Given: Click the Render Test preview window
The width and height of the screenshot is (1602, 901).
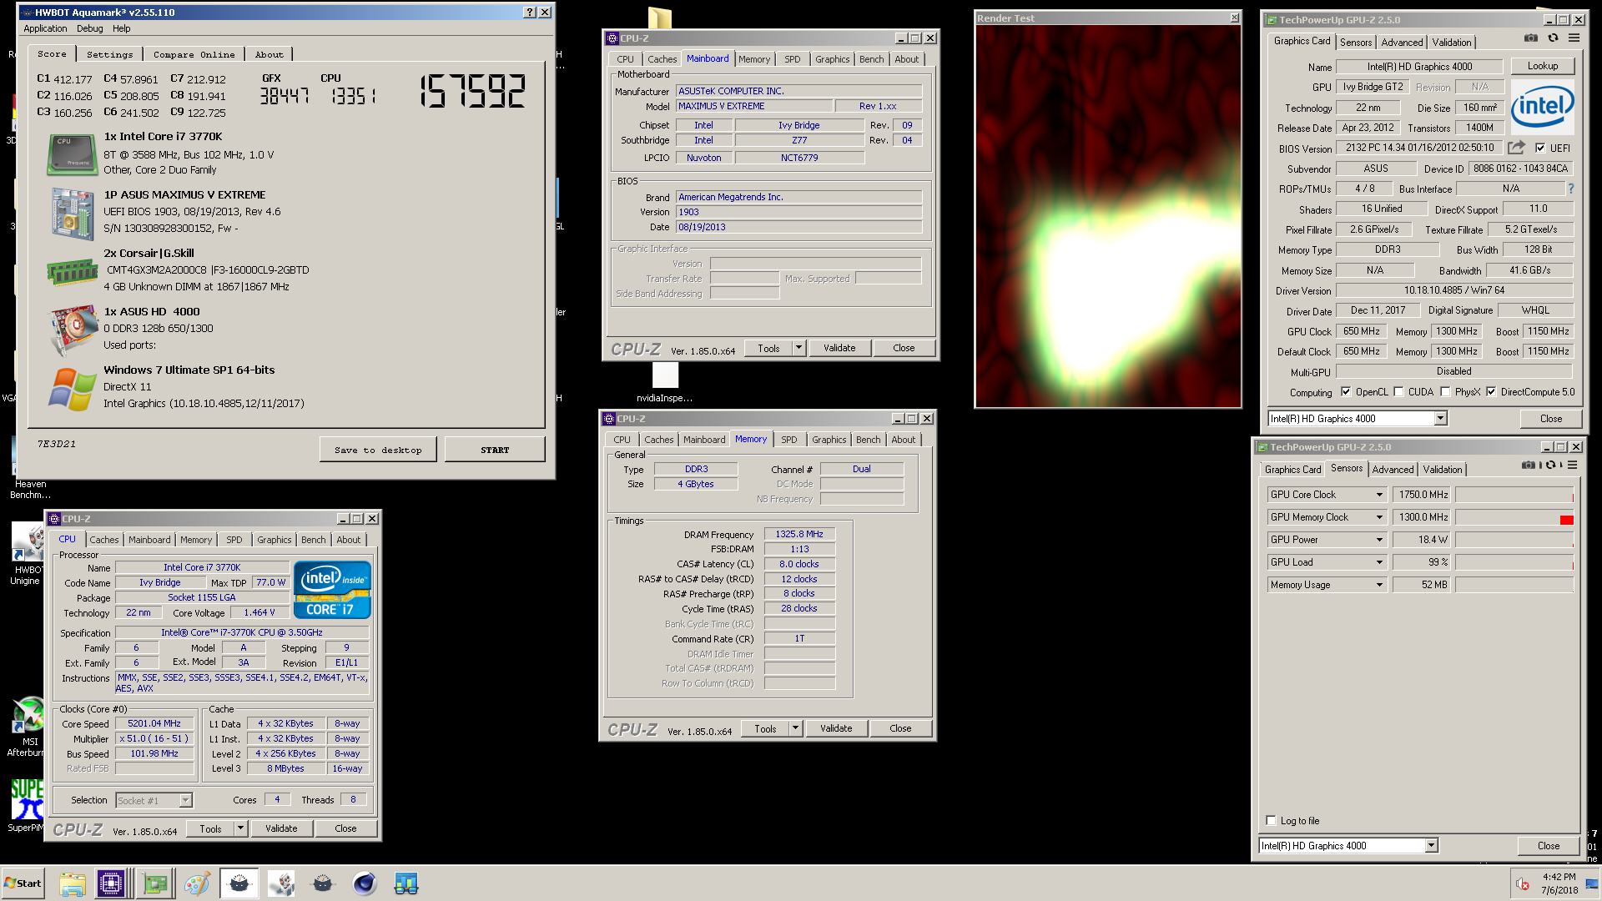Looking at the screenshot, I should click(1108, 215).
